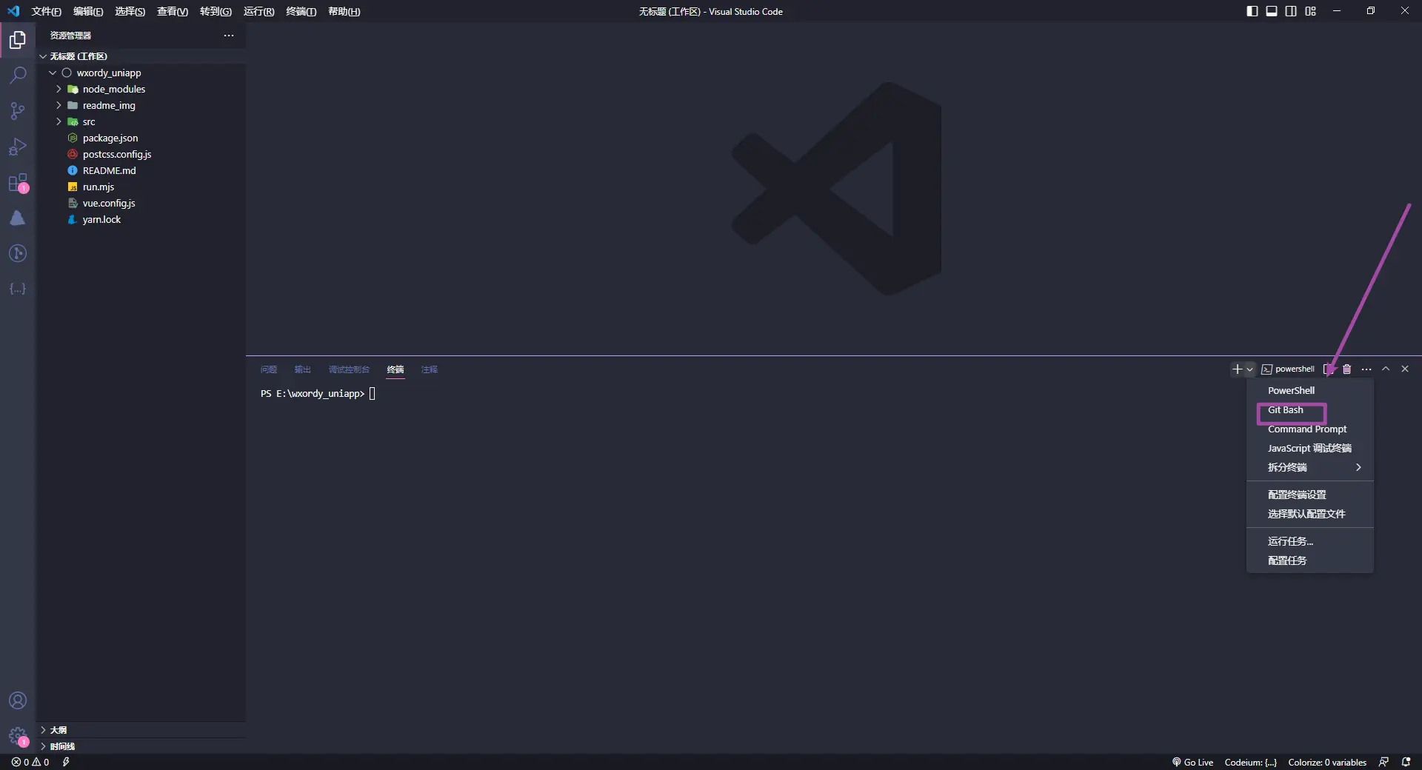Open the Manage gear icon

pyautogui.click(x=18, y=736)
